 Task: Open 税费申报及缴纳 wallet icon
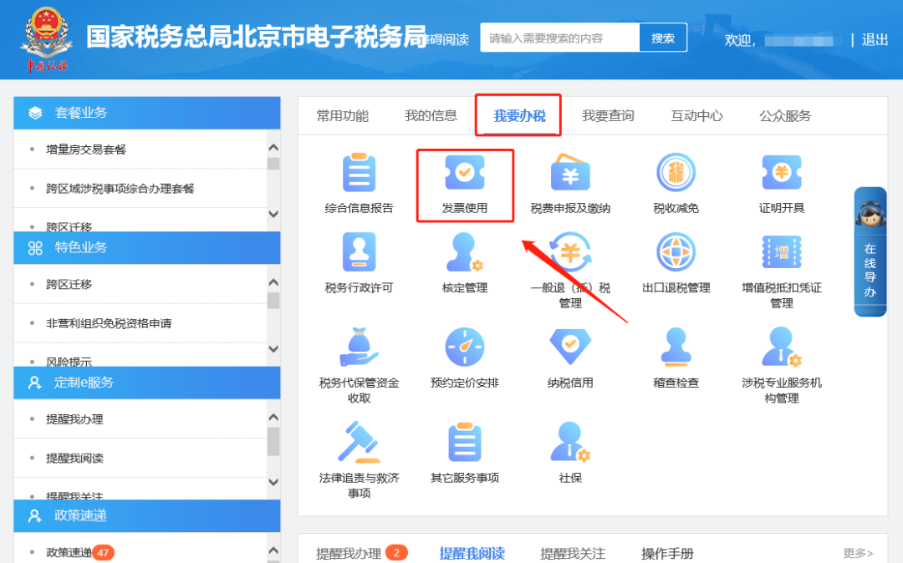(570, 173)
